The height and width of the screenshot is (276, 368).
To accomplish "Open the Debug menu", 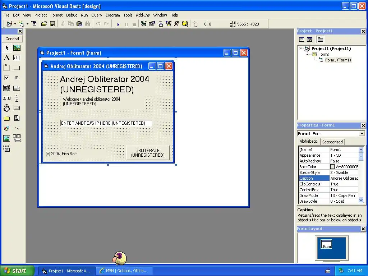I will pyautogui.click(x=72, y=15).
